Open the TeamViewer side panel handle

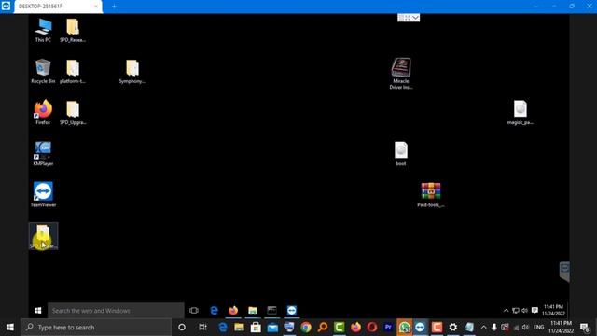564,272
